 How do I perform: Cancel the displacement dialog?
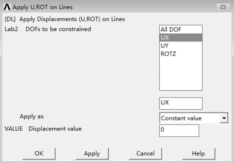pos(145,154)
